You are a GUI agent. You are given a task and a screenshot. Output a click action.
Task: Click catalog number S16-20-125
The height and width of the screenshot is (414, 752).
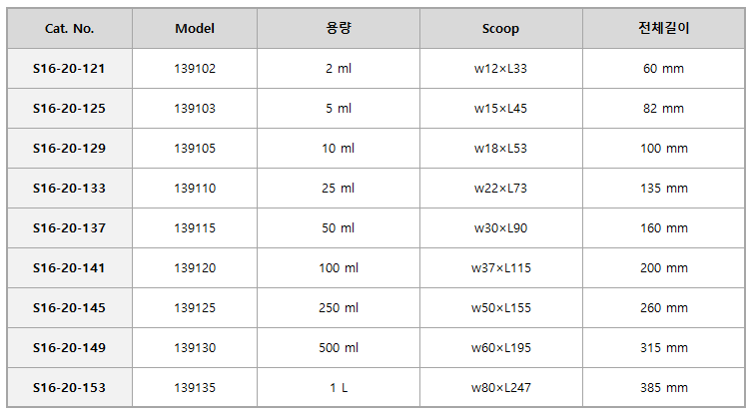click(69, 109)
